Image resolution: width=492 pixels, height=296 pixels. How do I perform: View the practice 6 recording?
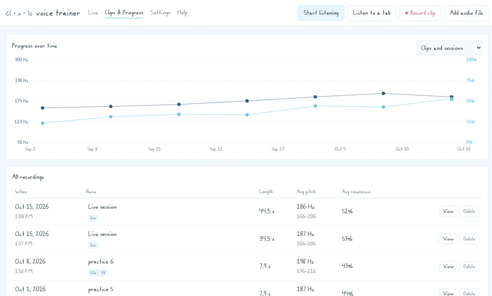pos(449,267)
